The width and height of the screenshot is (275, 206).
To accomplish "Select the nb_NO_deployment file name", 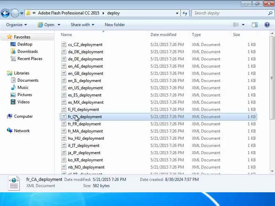I will (86, 167).
